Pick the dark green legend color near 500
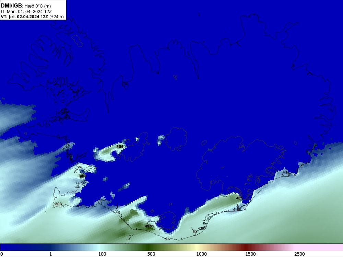Viewport: 343px width, 257px height. tap(149, 247)
